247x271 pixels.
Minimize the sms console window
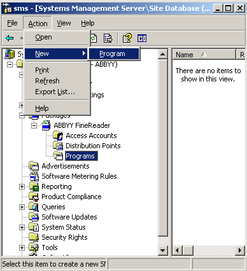pos(218,8)
